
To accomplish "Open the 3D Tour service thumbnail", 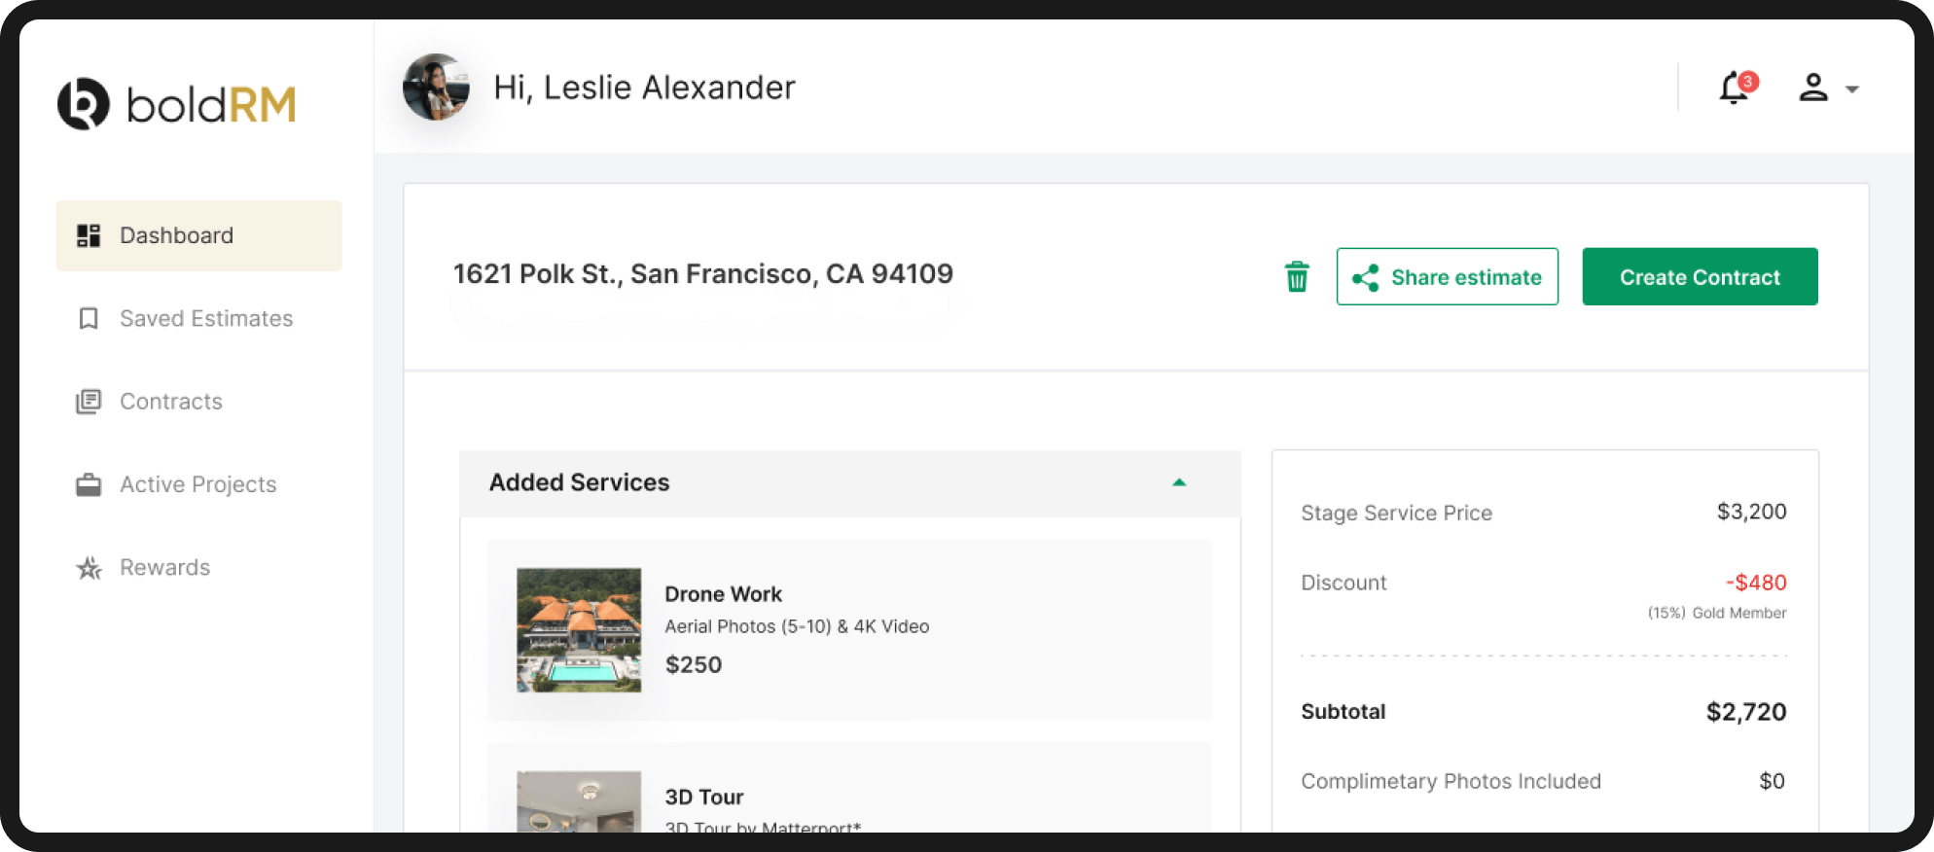I will tap(579, 801).
